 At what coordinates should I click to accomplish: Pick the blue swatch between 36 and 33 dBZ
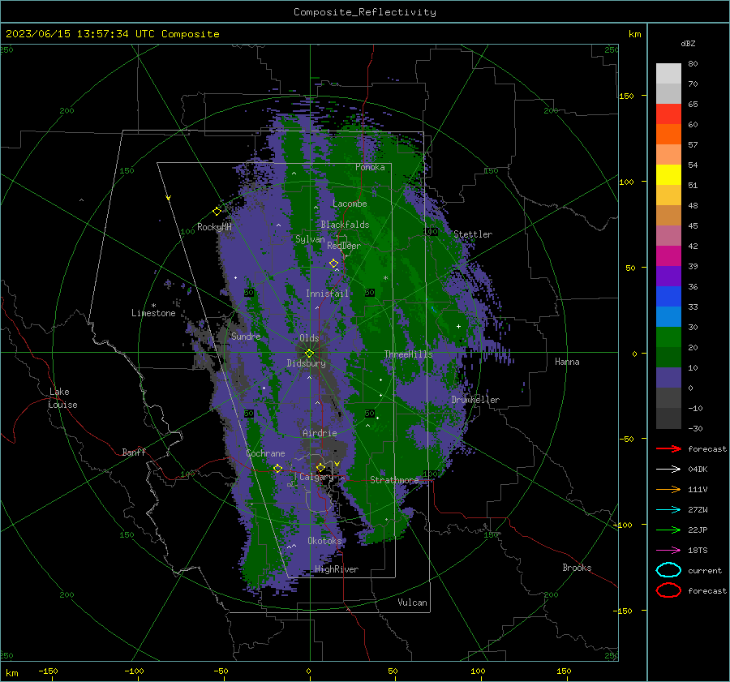[x=668, y=296]
